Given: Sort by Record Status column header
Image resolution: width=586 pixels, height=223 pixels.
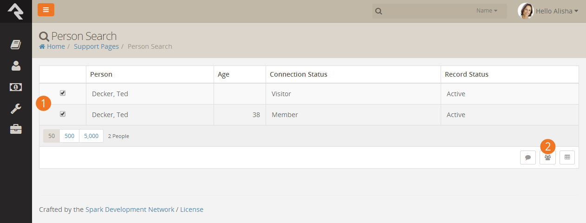Looking at the screenshot, I should pyautogui.click(x=467, y=74).
